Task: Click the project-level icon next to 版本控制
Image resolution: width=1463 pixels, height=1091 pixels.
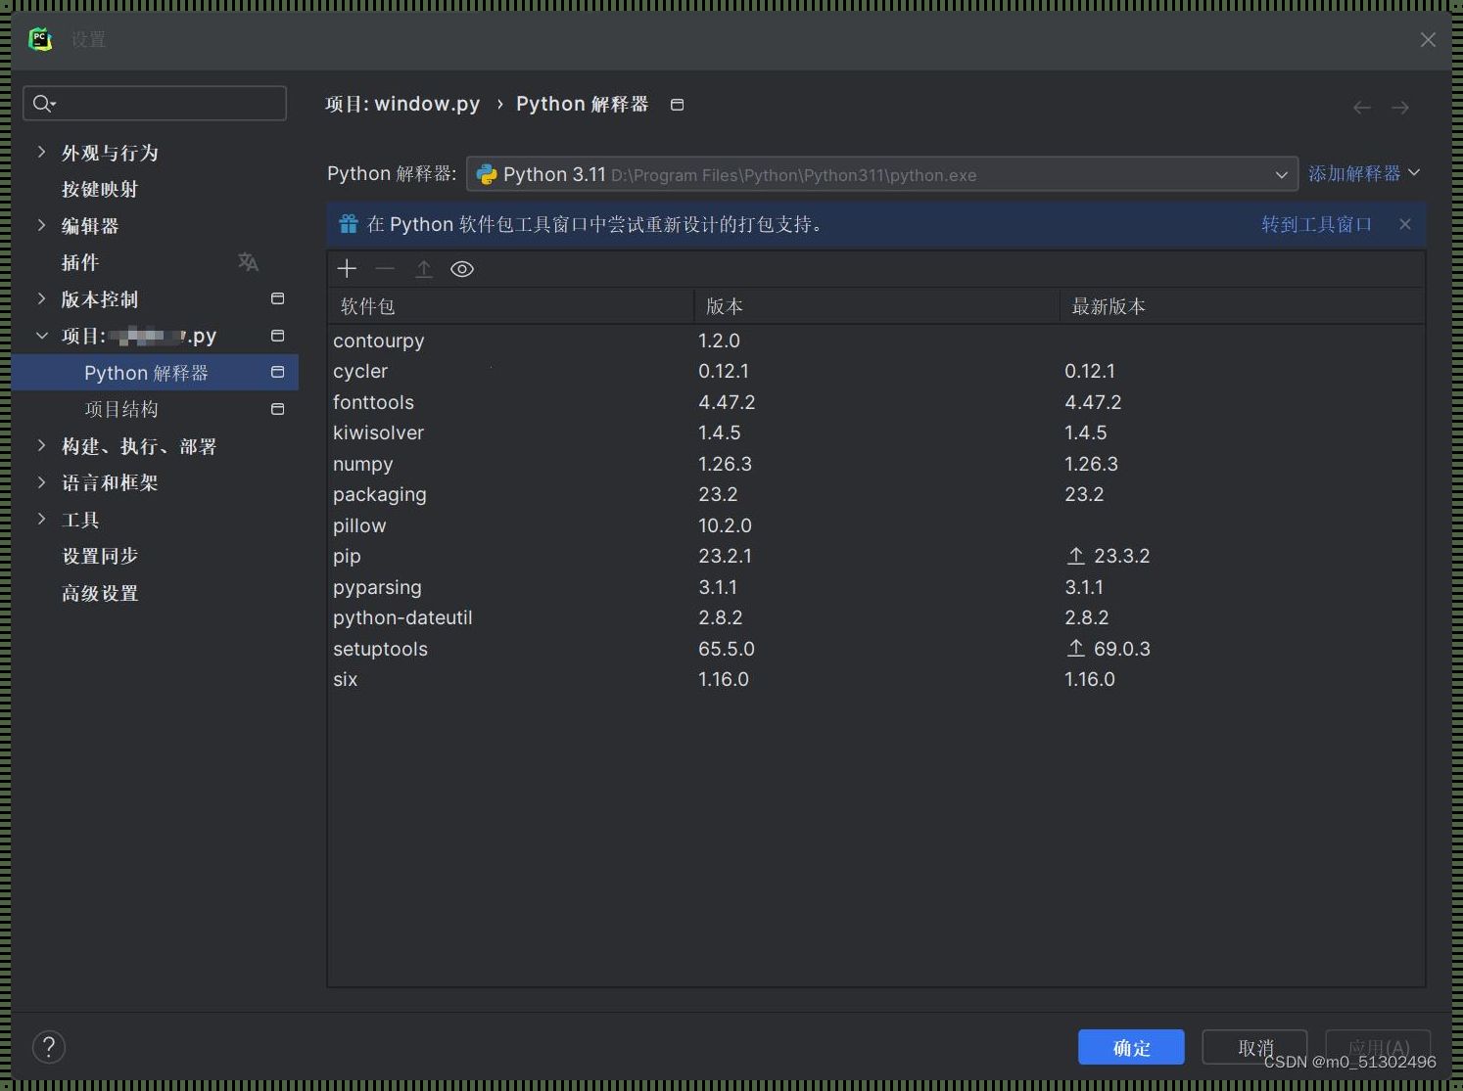Action: 277,298
